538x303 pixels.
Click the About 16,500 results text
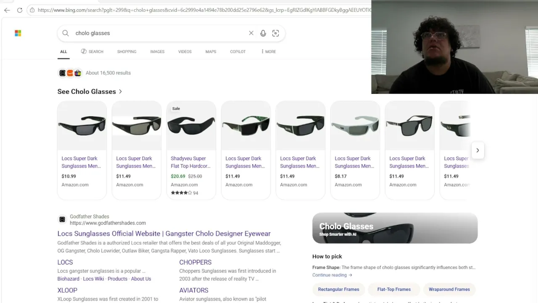[x=108, y=73]
